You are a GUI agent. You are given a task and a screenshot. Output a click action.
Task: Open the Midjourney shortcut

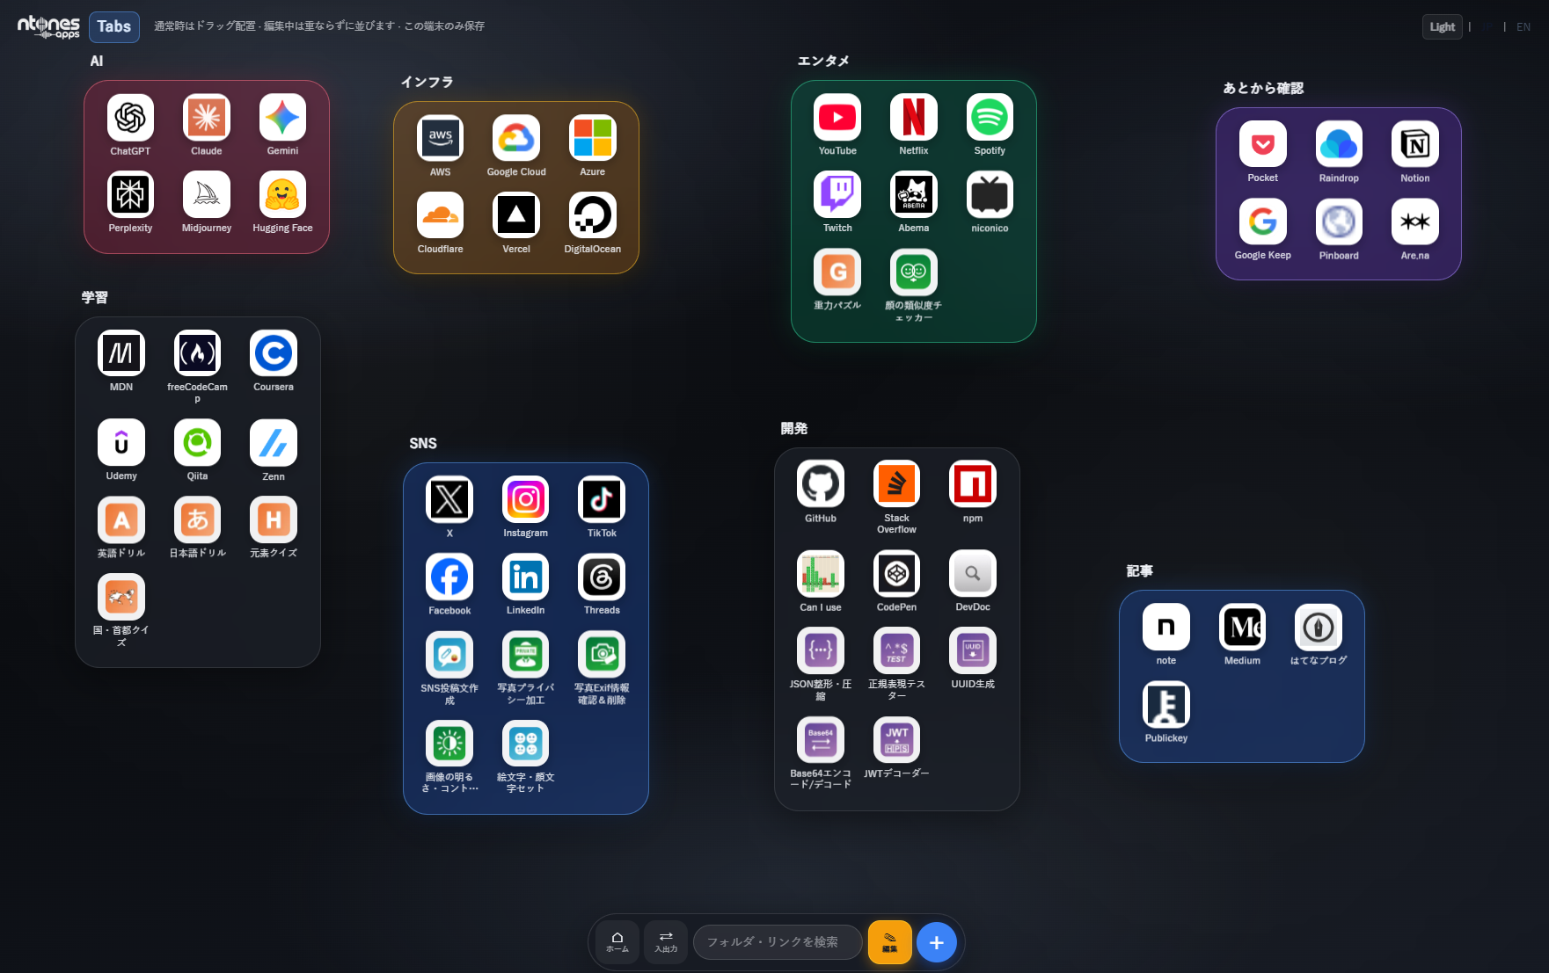pyautogui.click(x=207, y=194)
